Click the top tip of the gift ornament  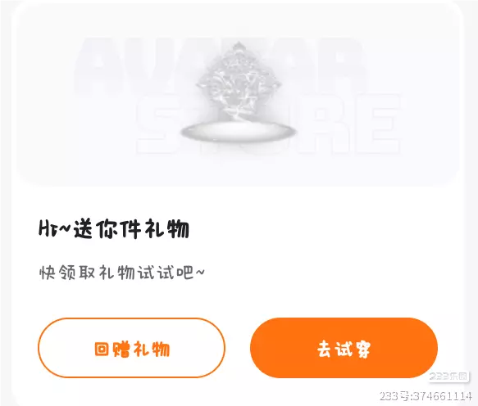click(x=237, y=47)
